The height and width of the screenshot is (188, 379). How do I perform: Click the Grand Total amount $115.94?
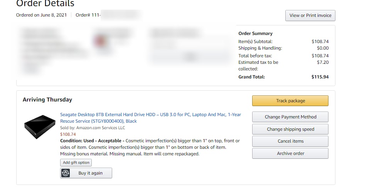coord(320,77)
